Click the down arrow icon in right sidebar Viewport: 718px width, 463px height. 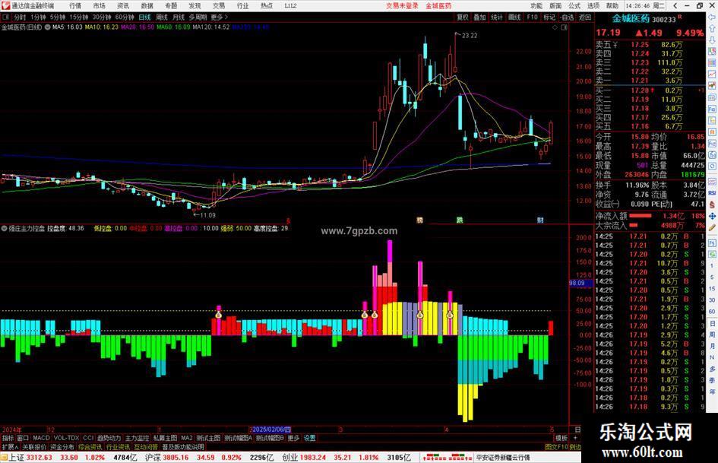tap(712, 40)
